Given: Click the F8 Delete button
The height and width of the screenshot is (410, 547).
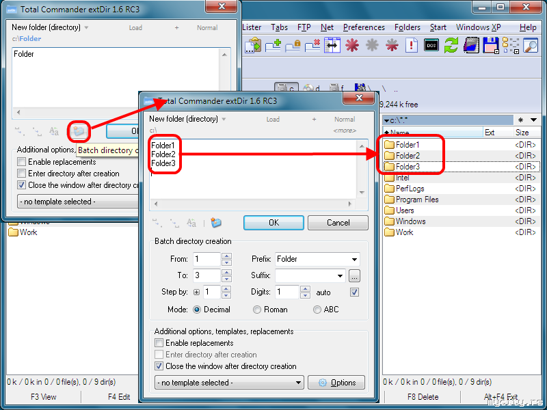Looking at the screenshot, I should (x=423, y=397).
